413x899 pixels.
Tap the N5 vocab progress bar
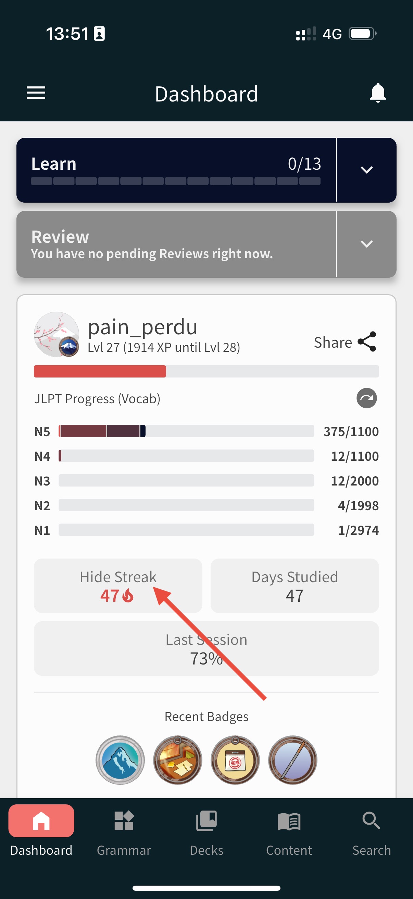[186, 431]
